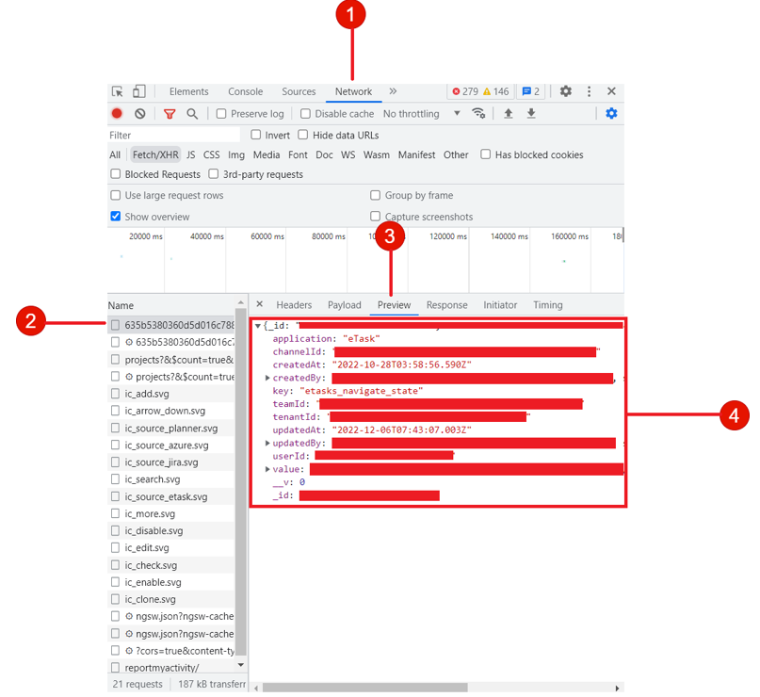Open the No throttling dropdown
This screenshot has width=760, height=697.
coord(421,114)
